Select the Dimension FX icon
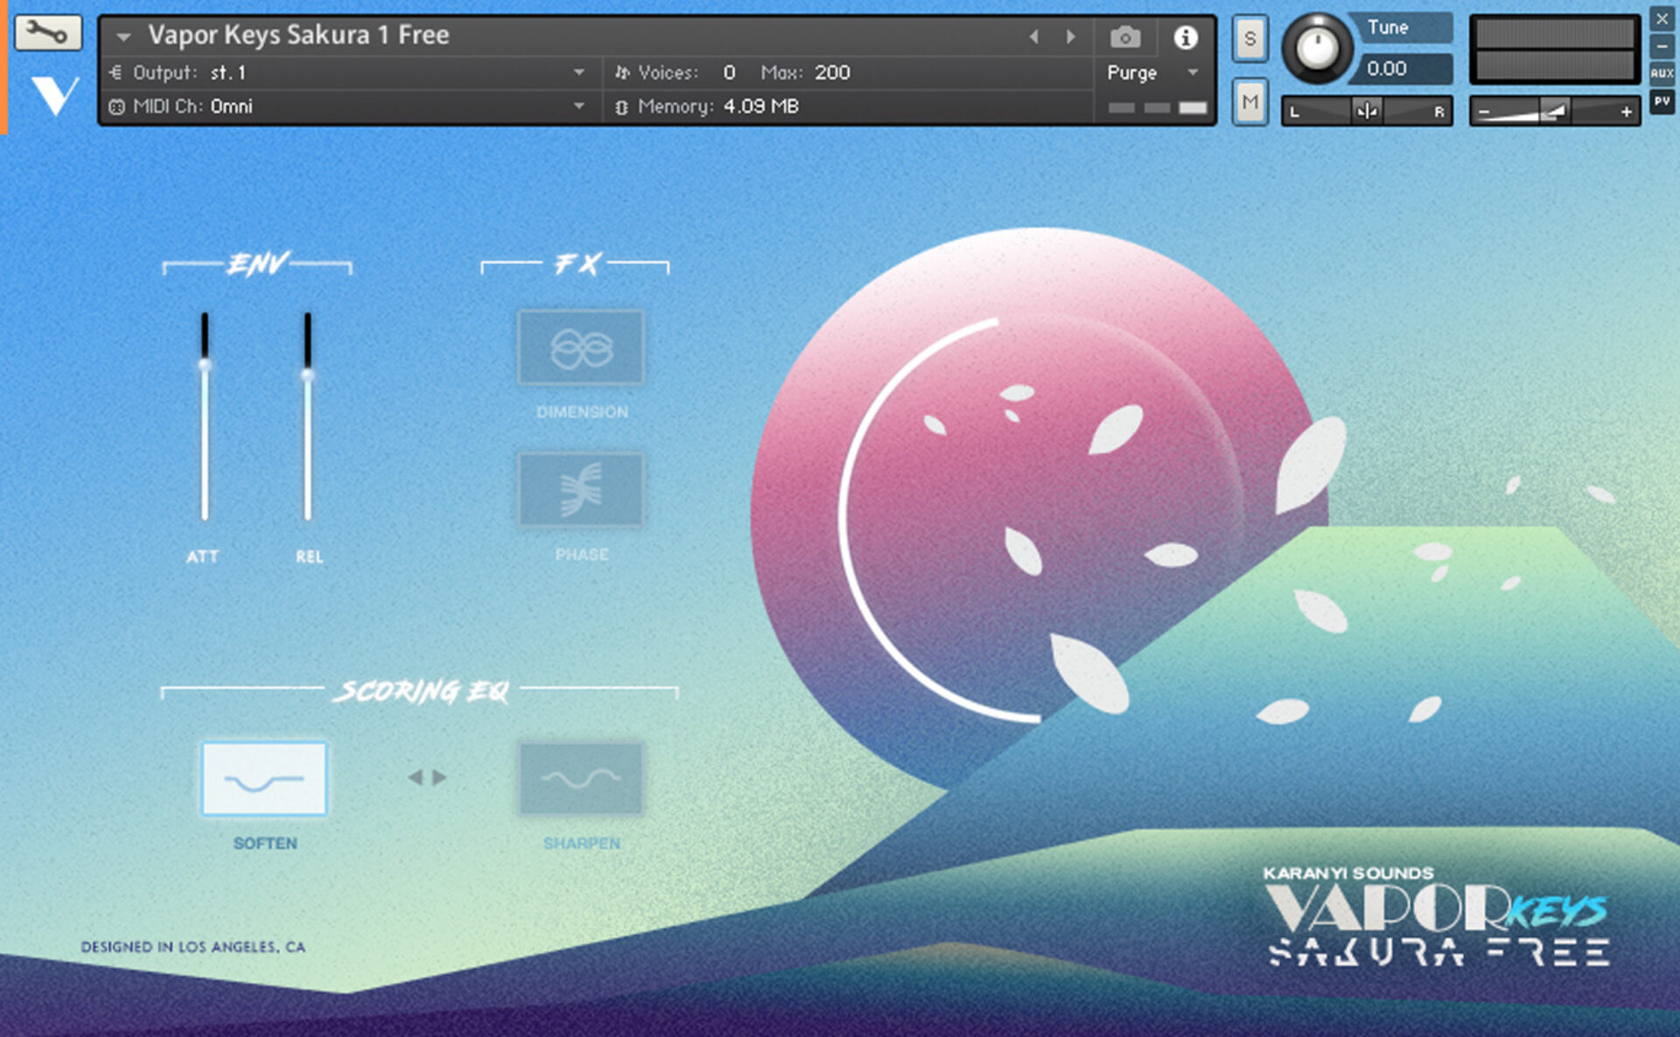Image resolution: width=1680 pixels, height=1037 pixels. coord(580,347)
